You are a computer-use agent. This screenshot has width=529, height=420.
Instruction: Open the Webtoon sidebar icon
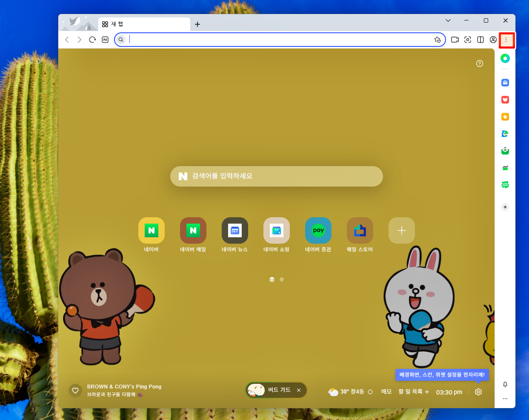pos(505,185)
